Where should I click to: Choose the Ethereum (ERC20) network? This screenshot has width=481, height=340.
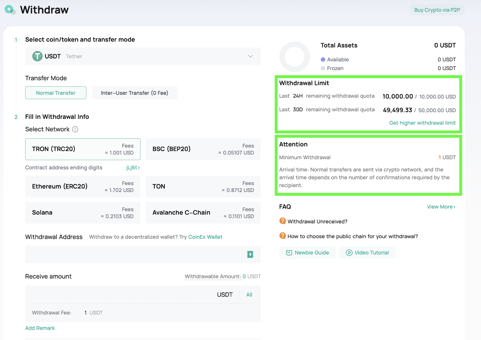coord(83,187)
